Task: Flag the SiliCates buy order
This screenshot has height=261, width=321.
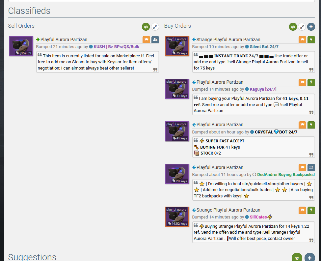Action: (302, 210)
